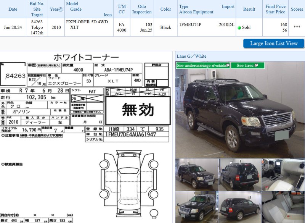Viewport: 305px width, 223px height.
Task: Click the Odo Inspection column header
Action: tap(142, 9)
